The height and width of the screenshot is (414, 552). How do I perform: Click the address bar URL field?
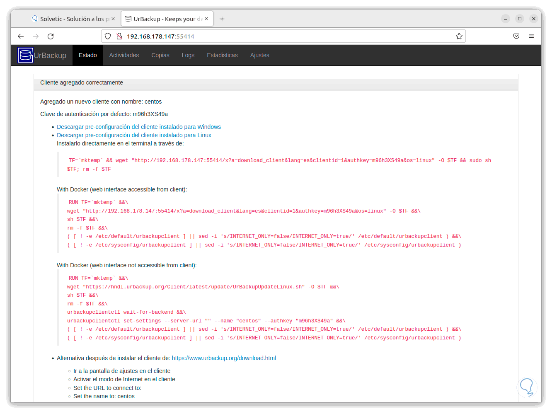point(283,36)
